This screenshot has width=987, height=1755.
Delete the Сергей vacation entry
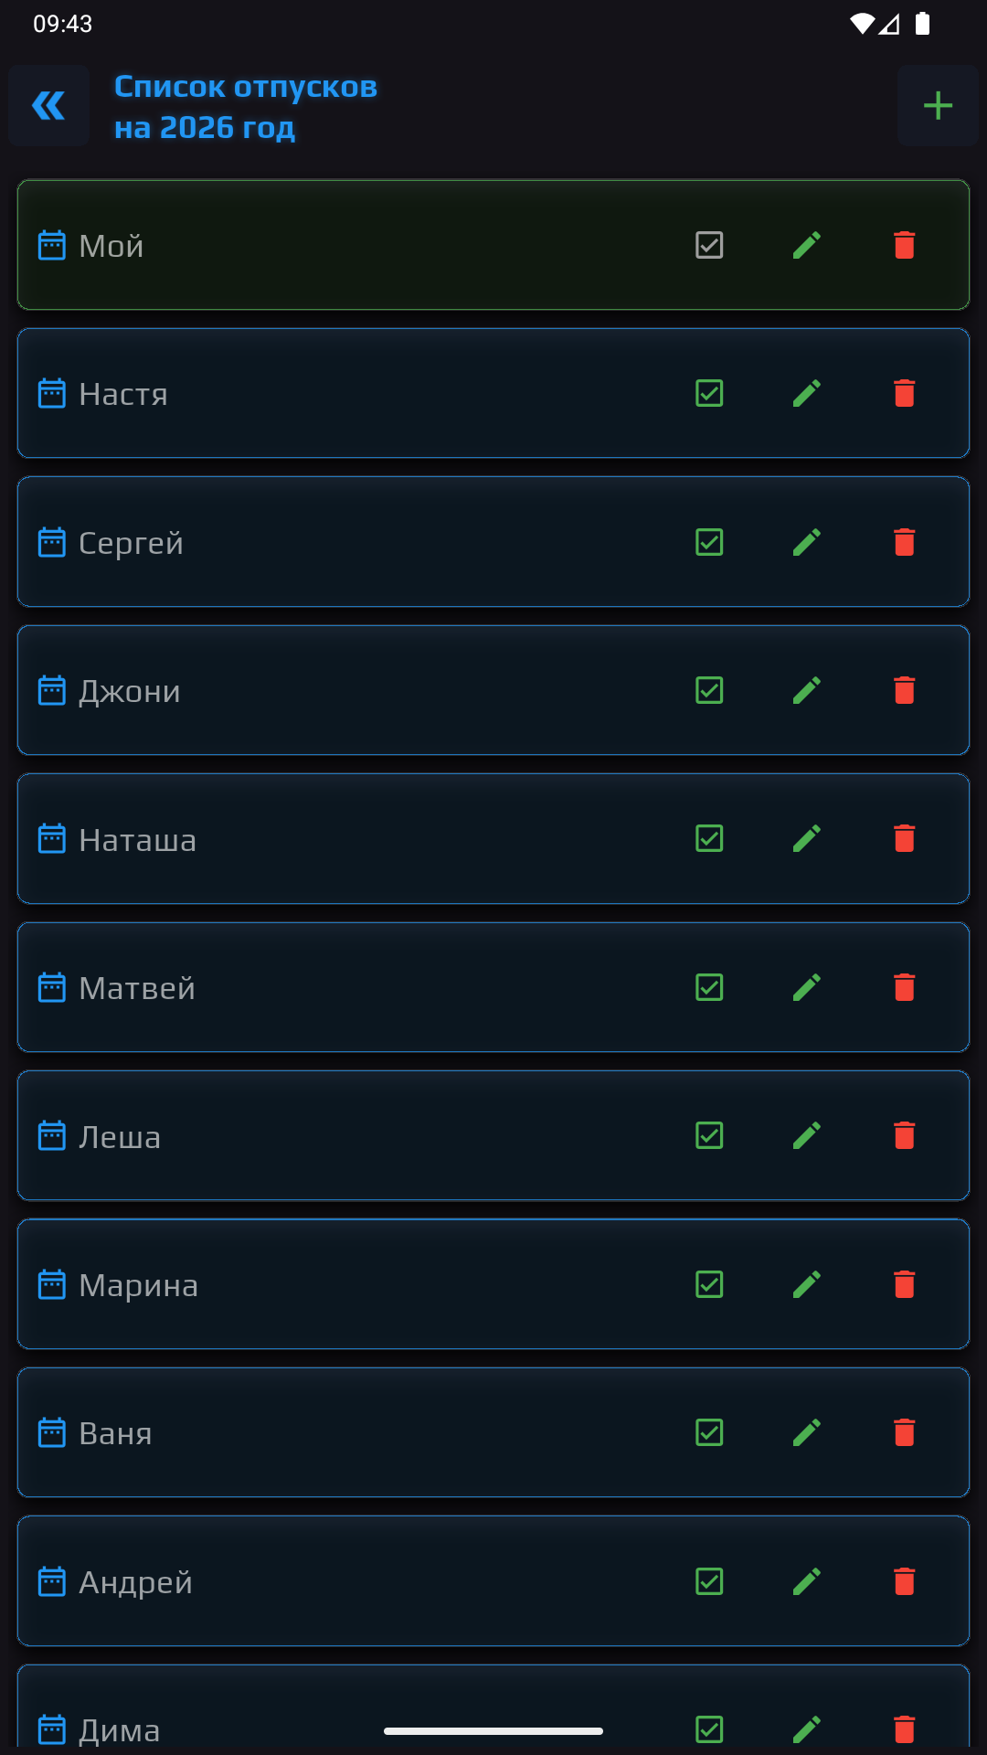905,542
